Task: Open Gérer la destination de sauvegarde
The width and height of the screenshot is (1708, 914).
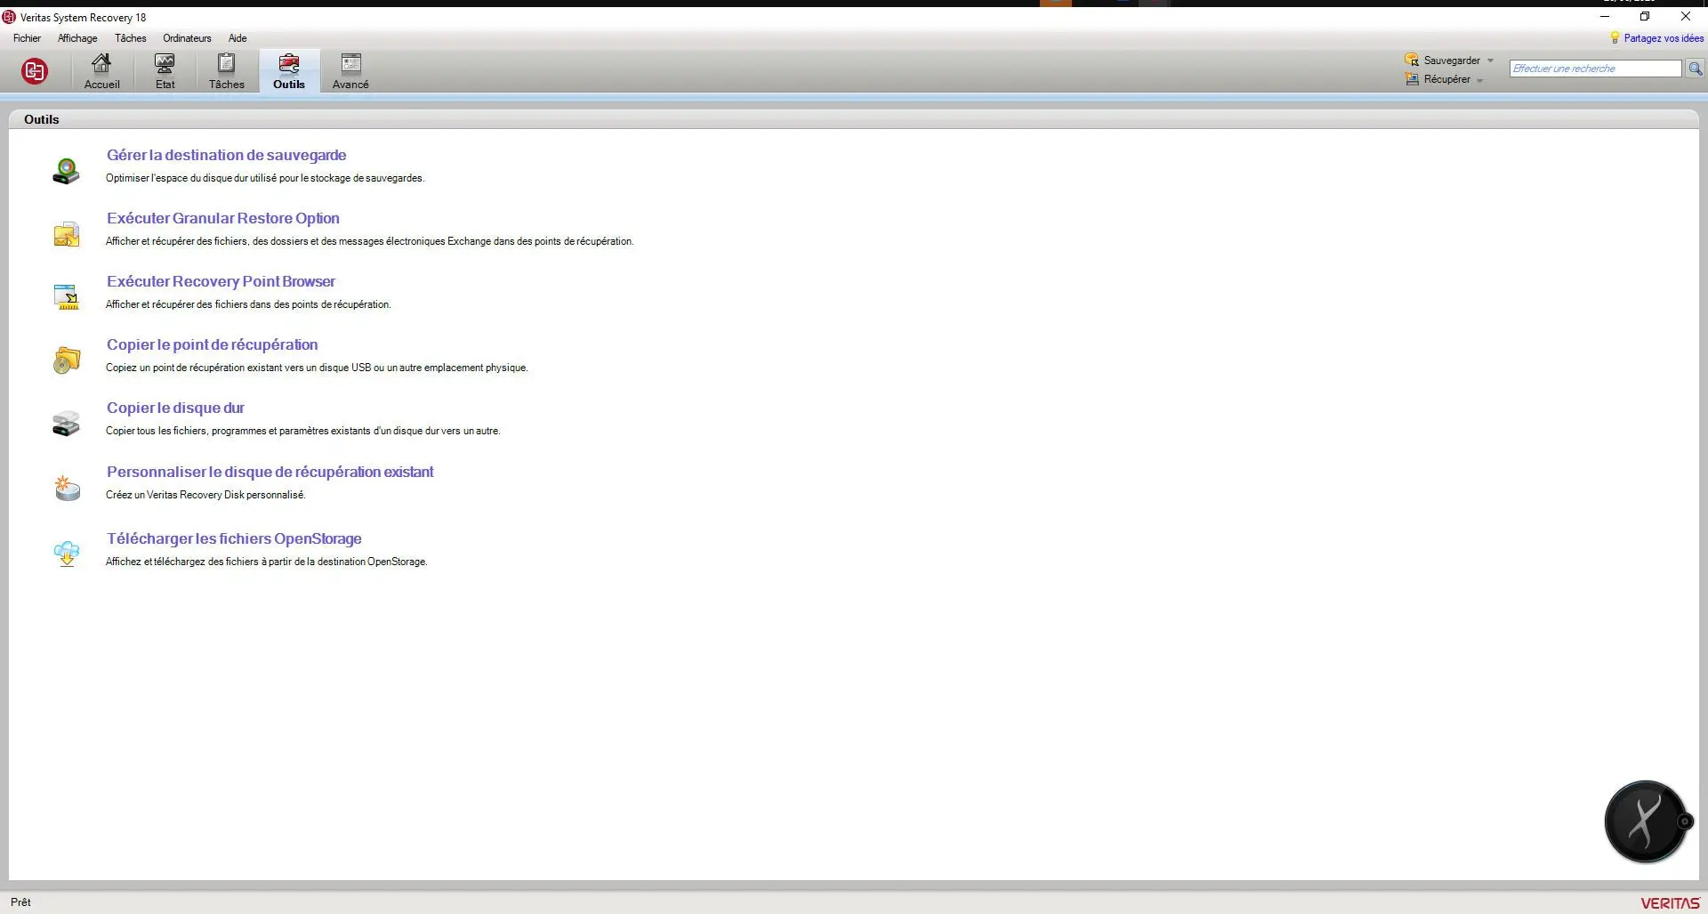Action: (x=226, y=155)
